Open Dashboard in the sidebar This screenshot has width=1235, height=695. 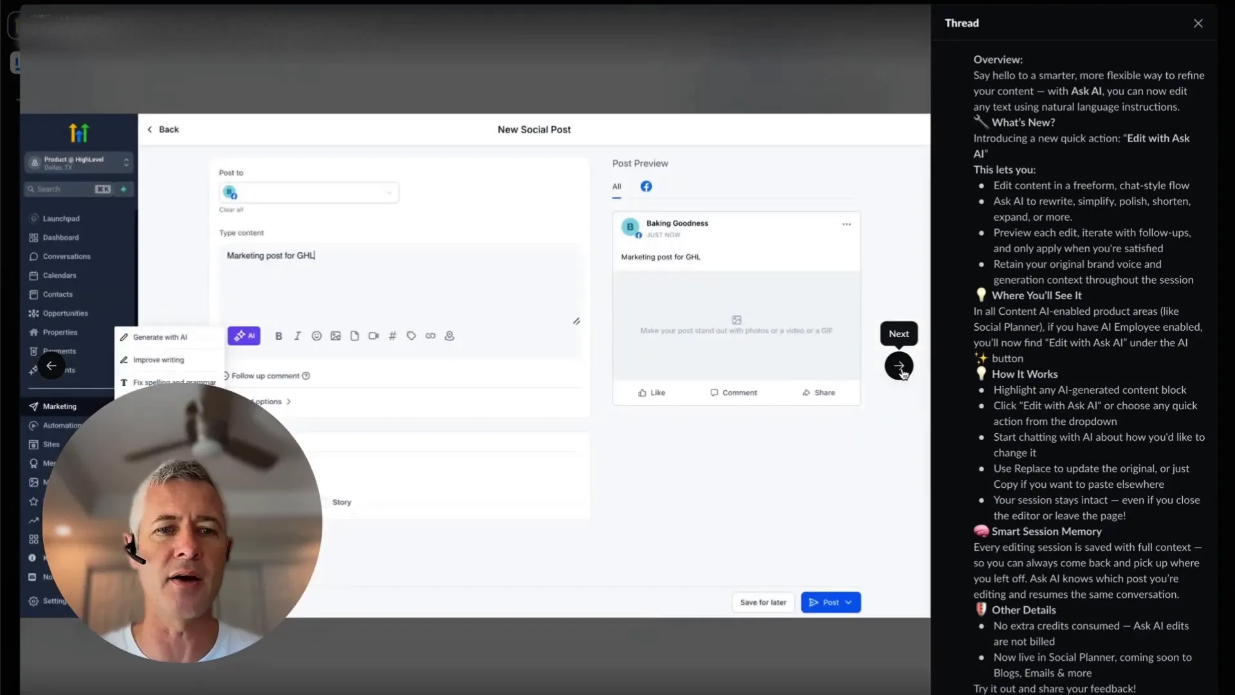pos(61,237)
